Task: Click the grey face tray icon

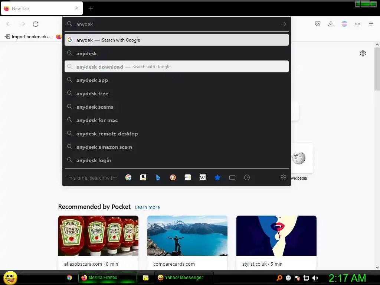Action: click(x=288, y=278)
